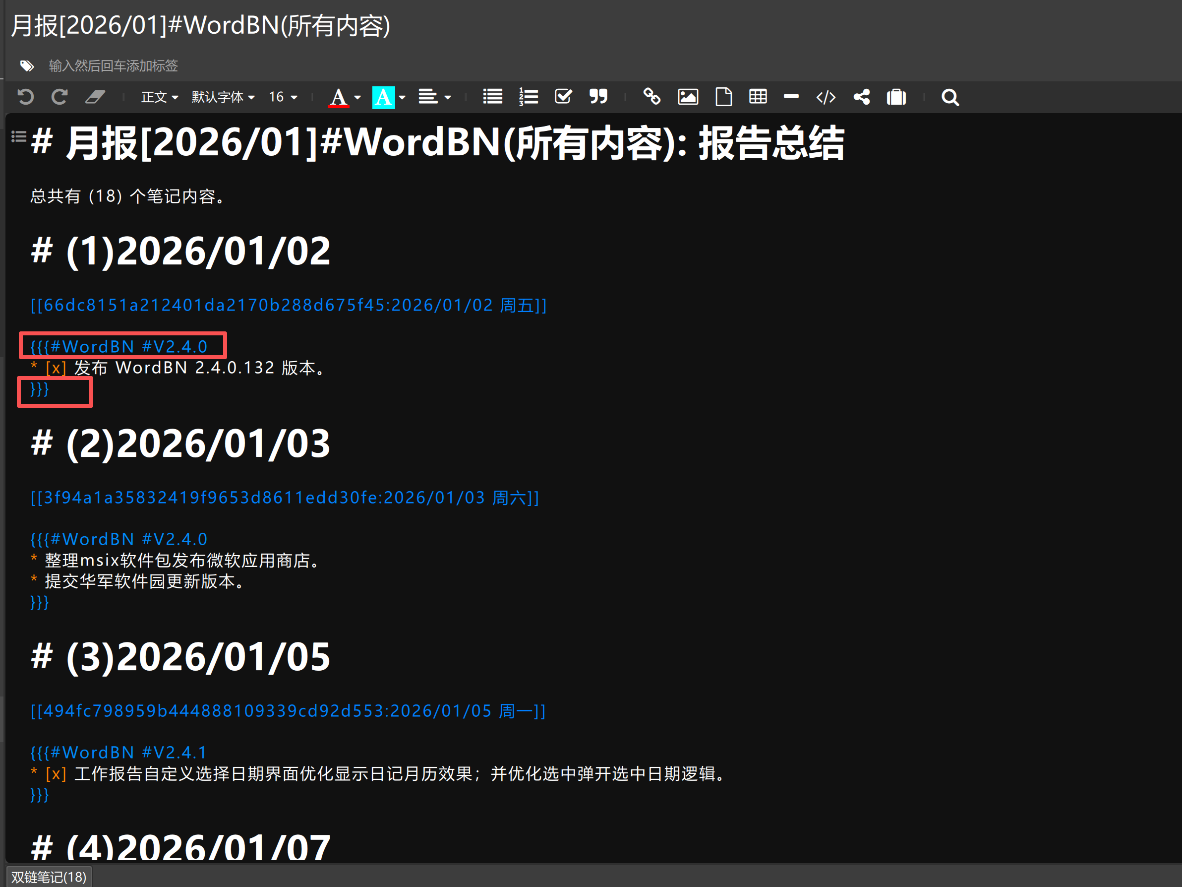Open search with the magnifier icon
This screenshot has height=887, width=1182.
pos(949,97)
